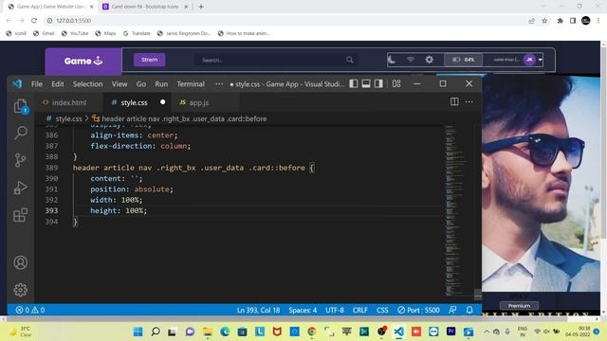Click the Split Editor Right icon

[x=454, y=101]
